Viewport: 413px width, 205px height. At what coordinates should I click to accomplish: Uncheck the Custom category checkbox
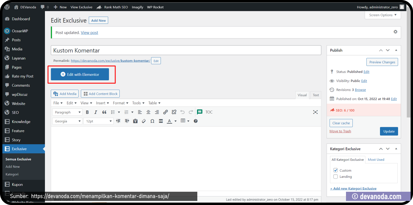click(x=336, y=170)
